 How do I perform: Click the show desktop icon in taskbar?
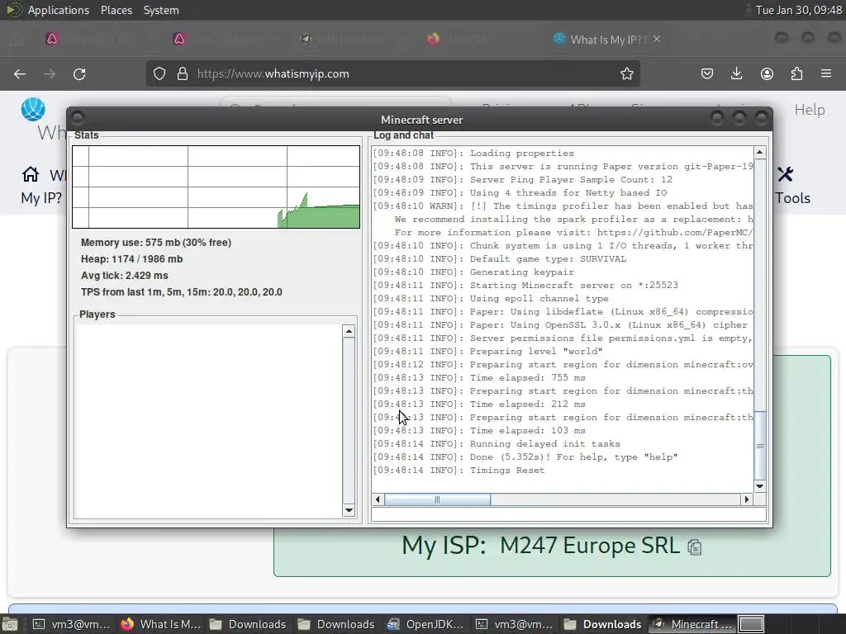click(x=10, y=624)
